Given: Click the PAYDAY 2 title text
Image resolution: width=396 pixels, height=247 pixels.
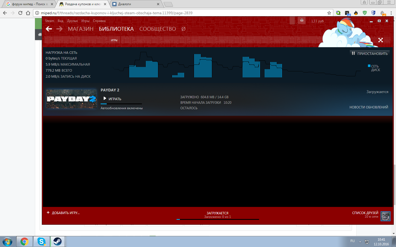Looking at the screenshot, I should tap(110, 90).
